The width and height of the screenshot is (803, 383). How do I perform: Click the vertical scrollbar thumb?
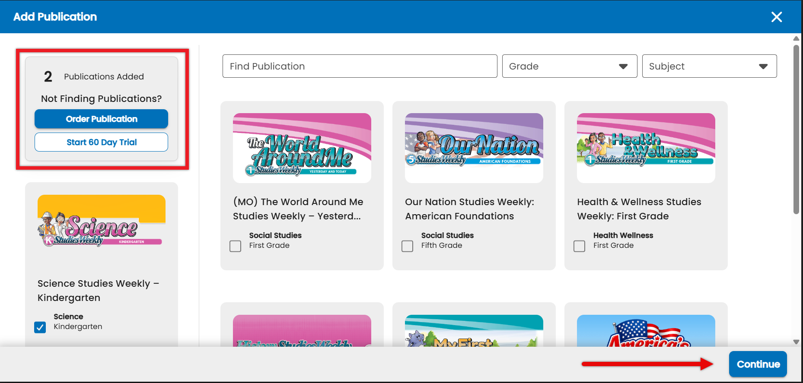pos(796,130)
